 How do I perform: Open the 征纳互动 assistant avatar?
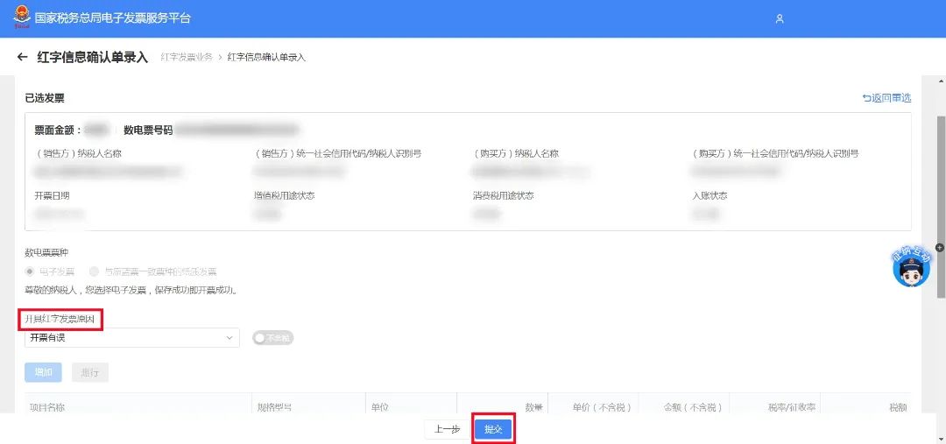click(911, 268)
